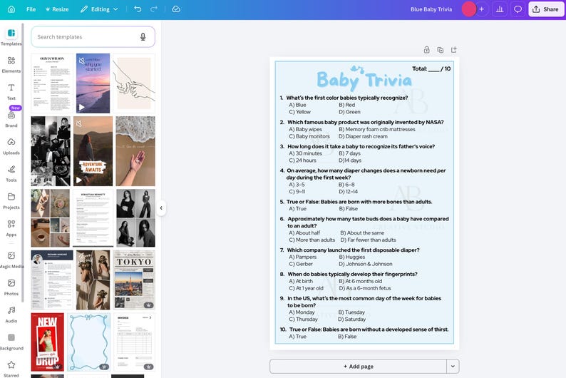The image size is (566, 378).
Task: Add collaborator with plus icon
Action: click(x=482, y=9)
